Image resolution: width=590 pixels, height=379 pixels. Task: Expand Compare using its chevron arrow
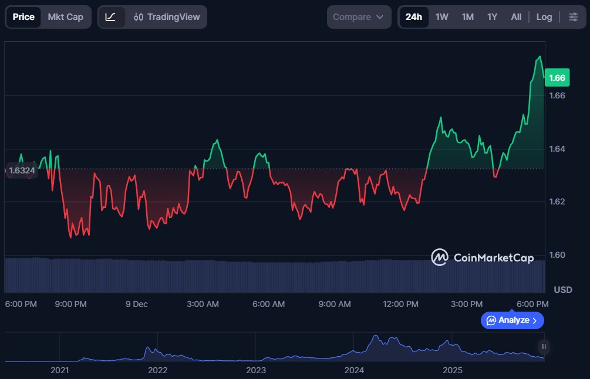point(380,17)
